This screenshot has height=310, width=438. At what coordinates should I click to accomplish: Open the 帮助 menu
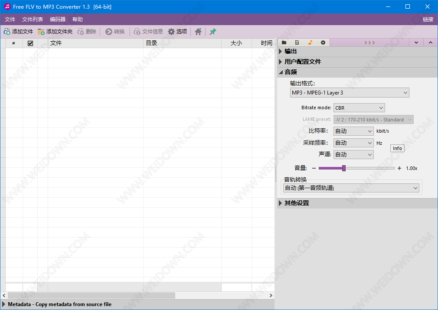[77, 19]
